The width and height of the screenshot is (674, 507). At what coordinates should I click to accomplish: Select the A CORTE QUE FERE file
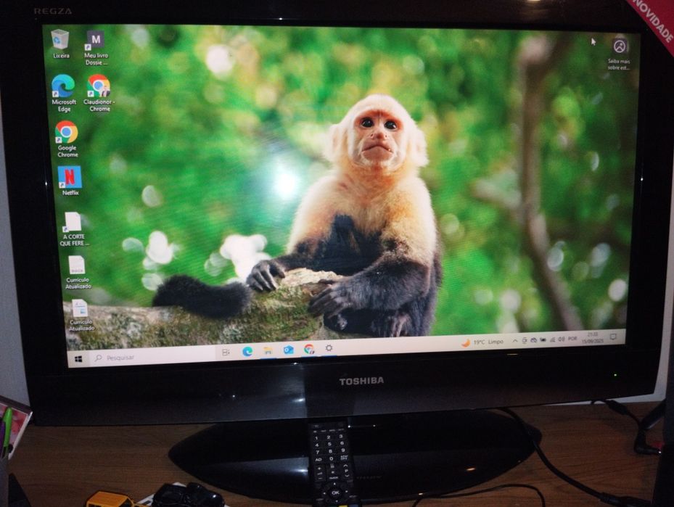coord(73,229)
